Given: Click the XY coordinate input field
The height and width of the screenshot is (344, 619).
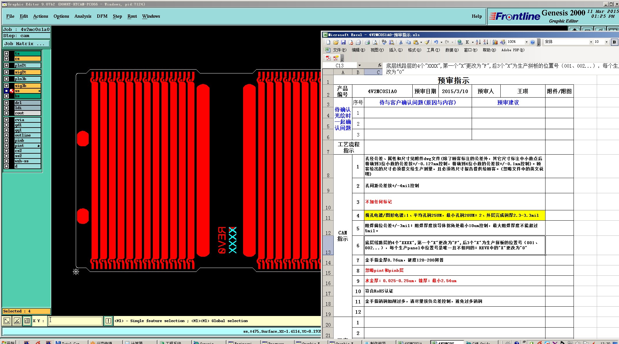Looking at the screenshot, I should point(75,321).
